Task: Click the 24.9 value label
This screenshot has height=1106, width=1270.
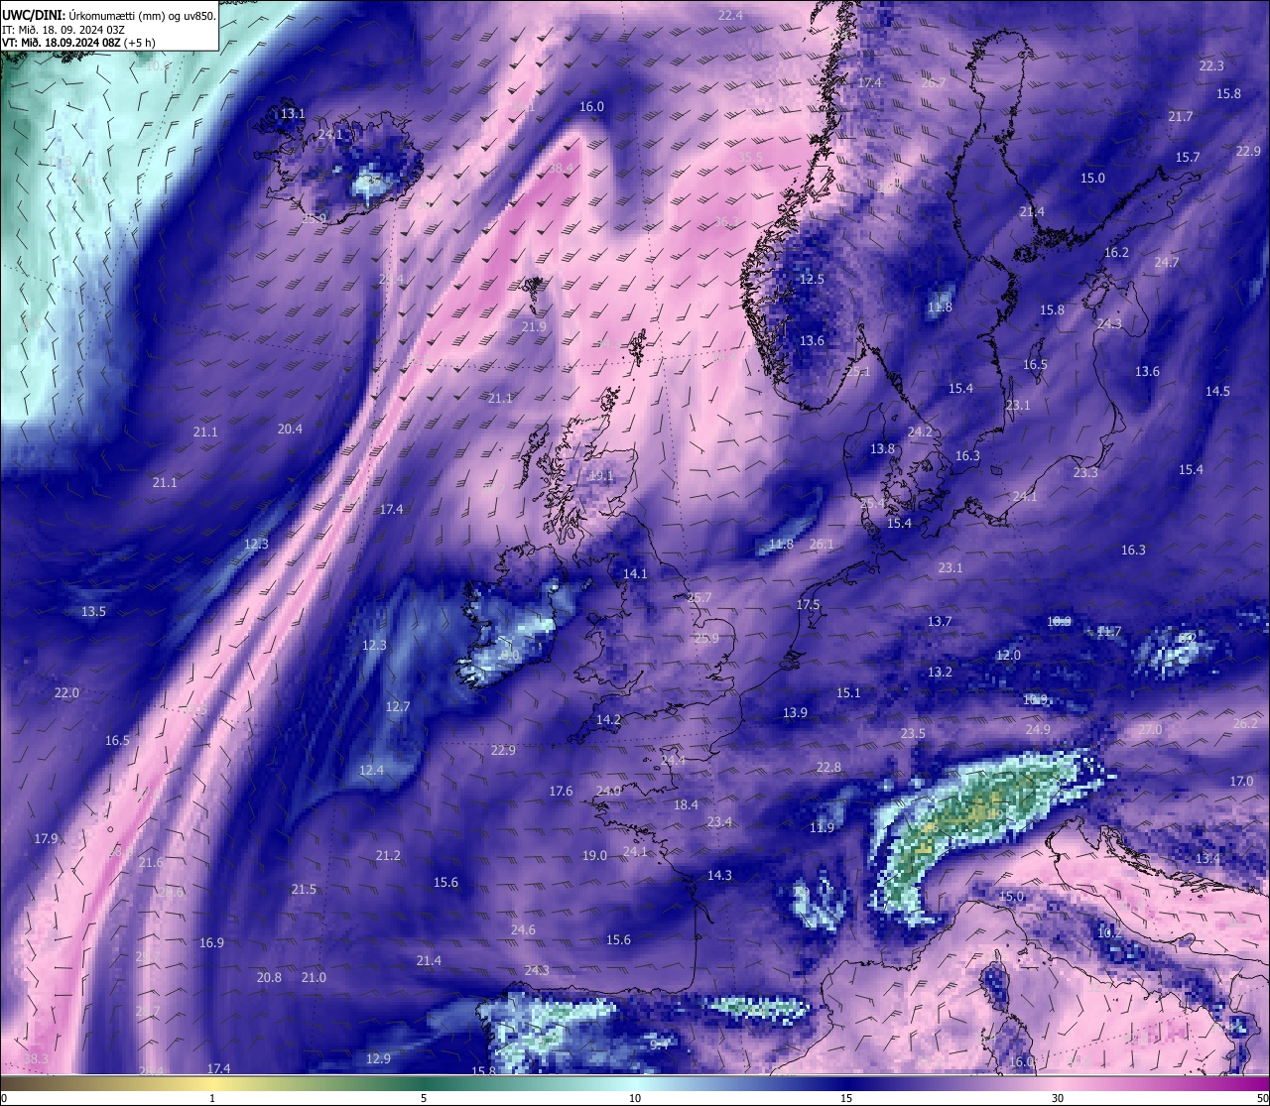Action: coord(1038,730)
